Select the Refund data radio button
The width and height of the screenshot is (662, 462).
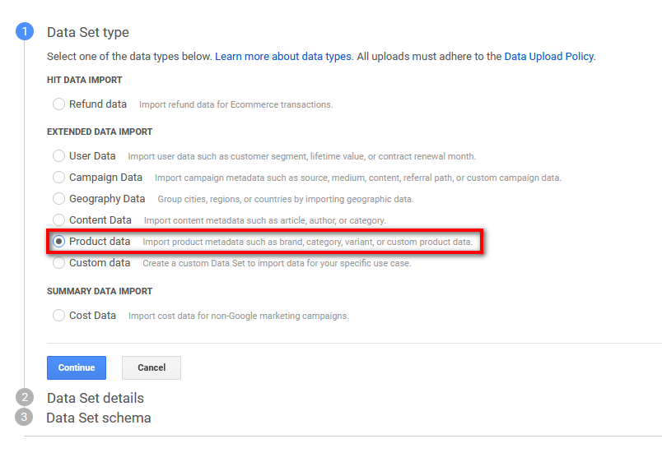point(58,104)
